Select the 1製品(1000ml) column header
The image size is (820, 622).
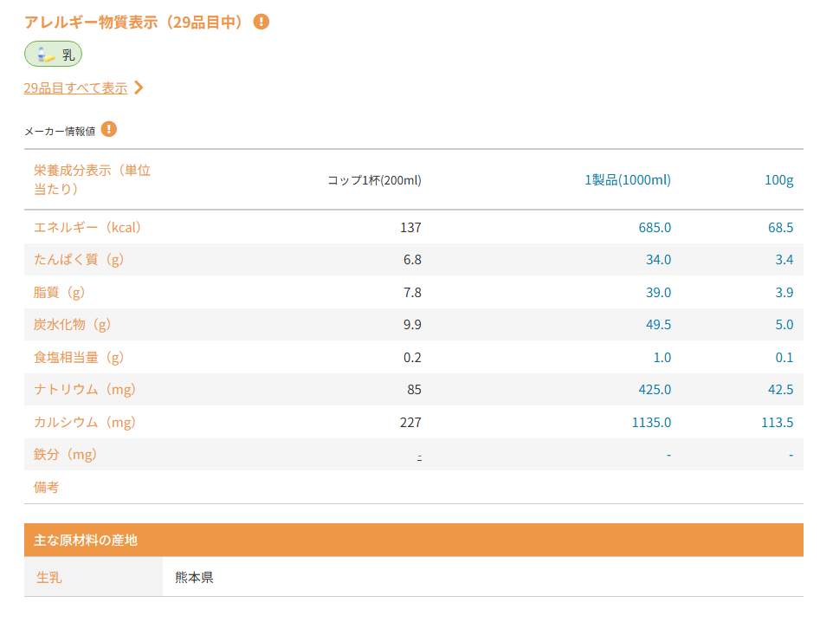(x=628, y=180)
